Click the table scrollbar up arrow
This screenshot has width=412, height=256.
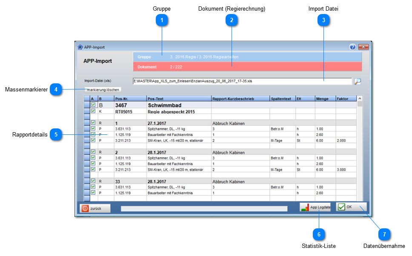click(x=360, y=99)
